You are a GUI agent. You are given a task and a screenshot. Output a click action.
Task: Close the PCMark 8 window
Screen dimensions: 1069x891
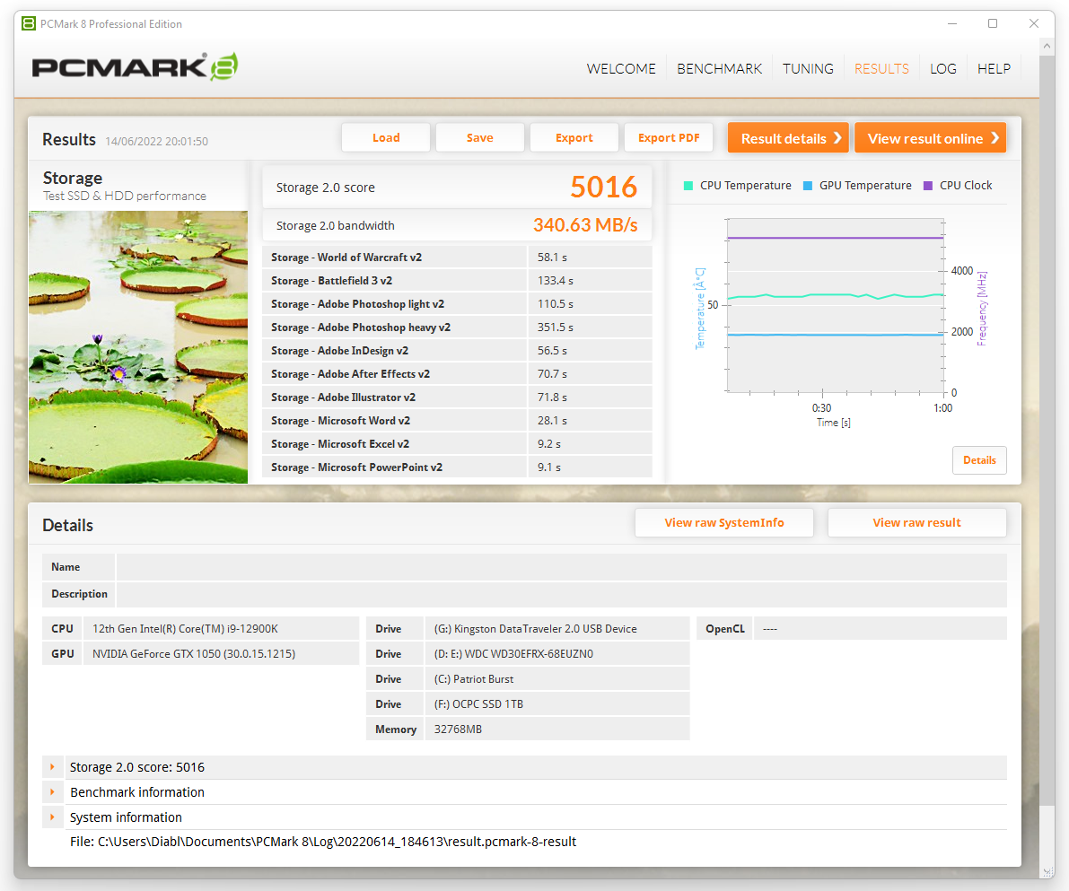pos(1034,24)
